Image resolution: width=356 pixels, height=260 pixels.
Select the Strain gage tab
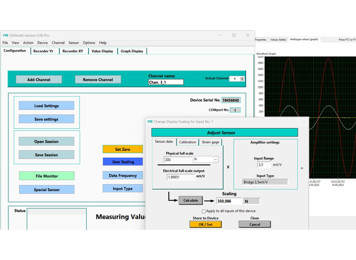click(210, 142)
